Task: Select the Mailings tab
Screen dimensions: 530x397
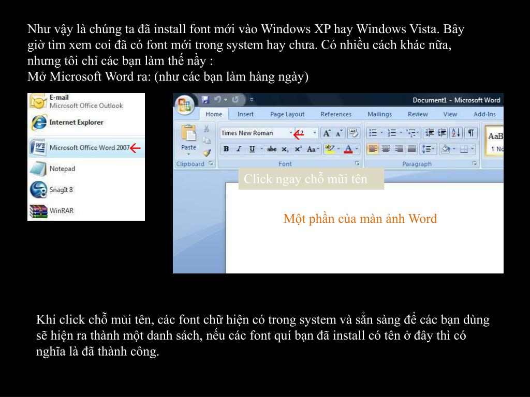Action: pyautogui.click(x=379, y=114)
